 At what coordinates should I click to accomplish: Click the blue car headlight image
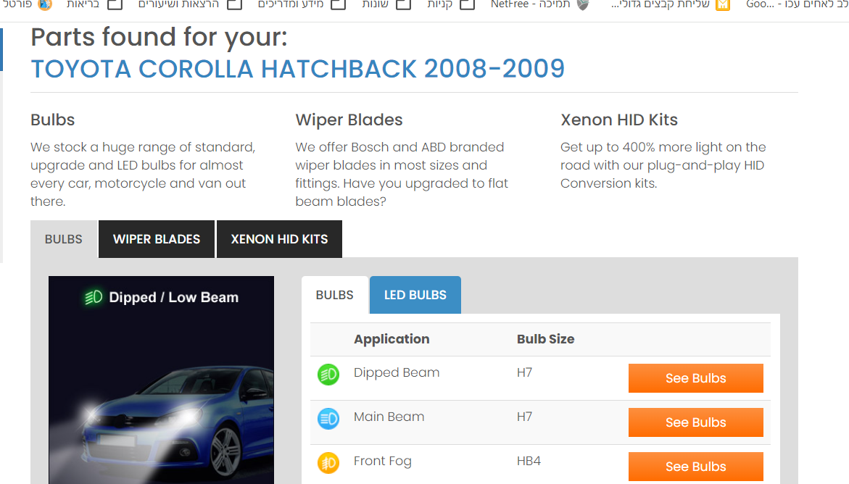161,406
